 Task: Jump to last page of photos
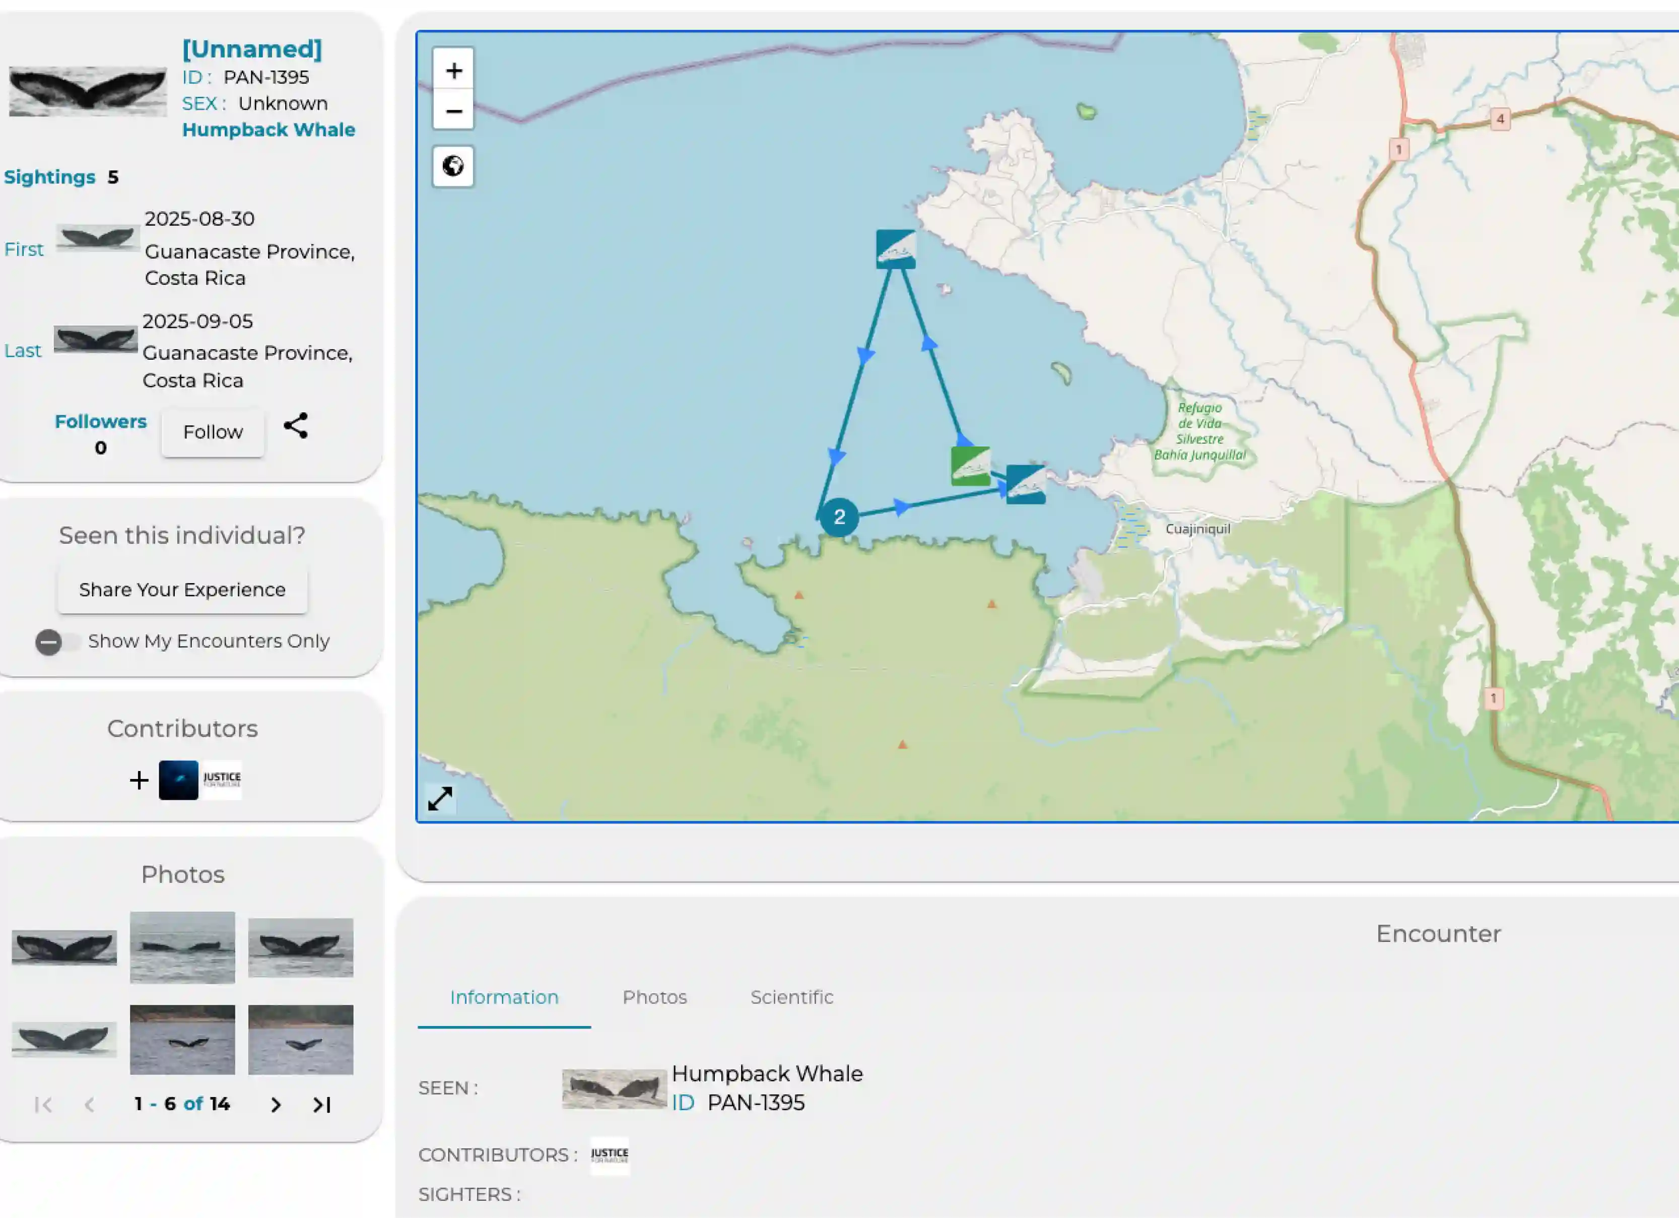tap(321, 1105)
